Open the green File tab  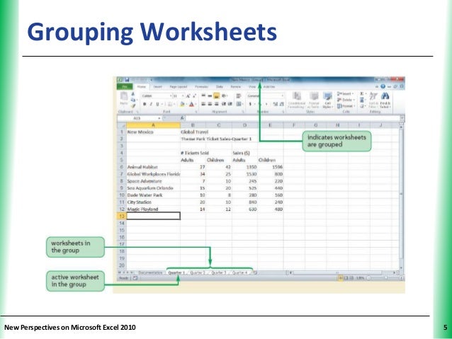125,86
